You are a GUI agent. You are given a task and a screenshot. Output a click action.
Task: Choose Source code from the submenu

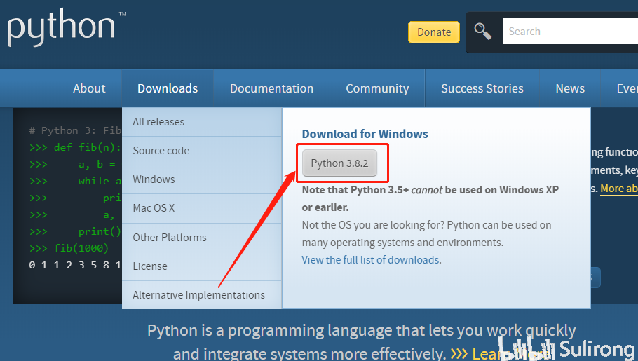click(x=161, y=151)
